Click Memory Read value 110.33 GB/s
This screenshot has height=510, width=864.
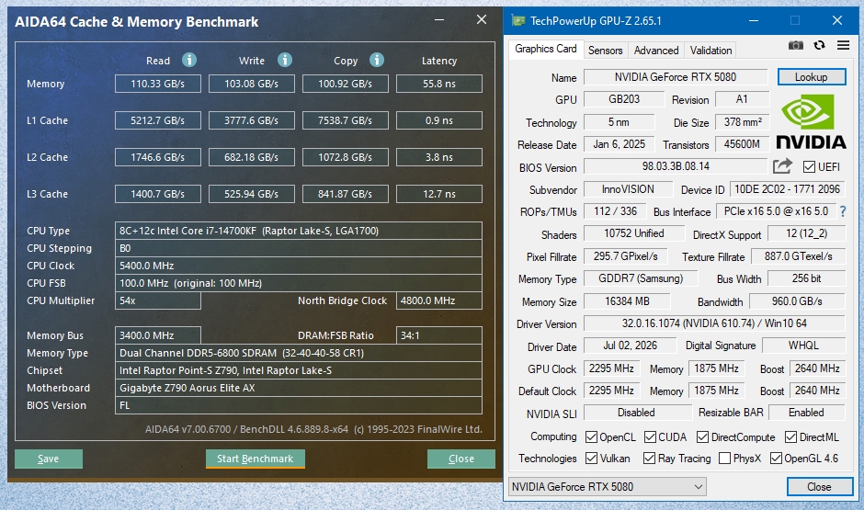[x=157, y=84]
